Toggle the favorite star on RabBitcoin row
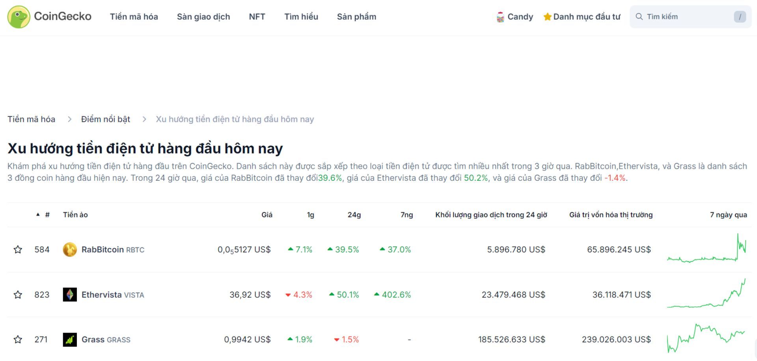 pos(18,249)
